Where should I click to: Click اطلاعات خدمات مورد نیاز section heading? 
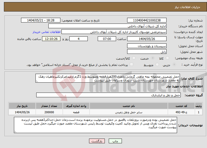coord(184,86)
